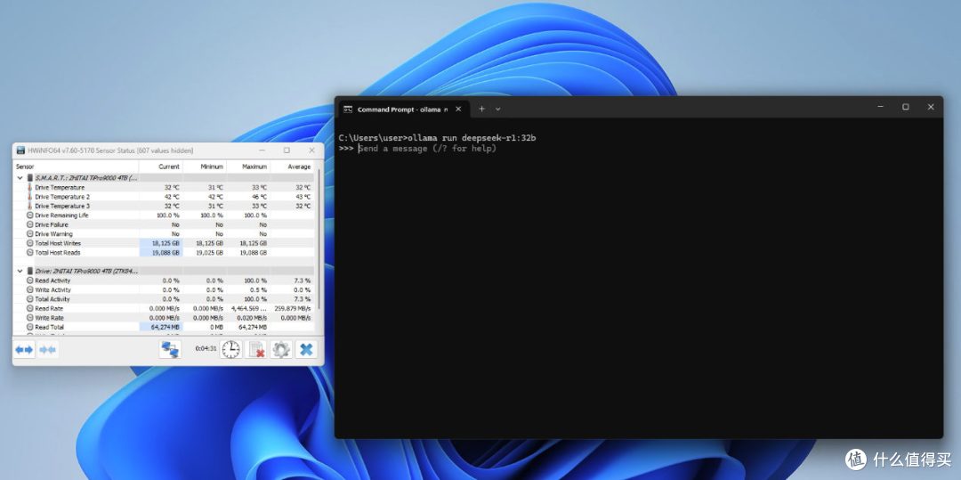
Task: Select the Drive Temperature 2 sensor row
Action: (164, 197)
